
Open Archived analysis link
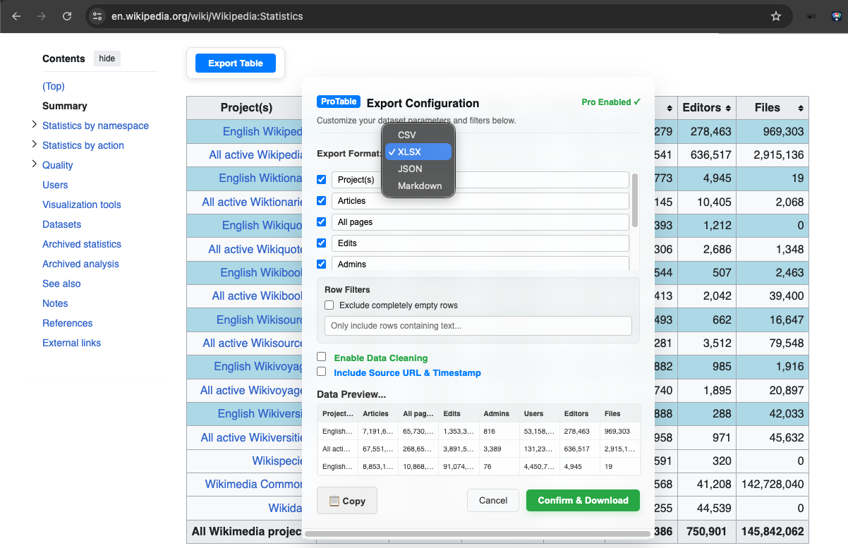(80, 264)
